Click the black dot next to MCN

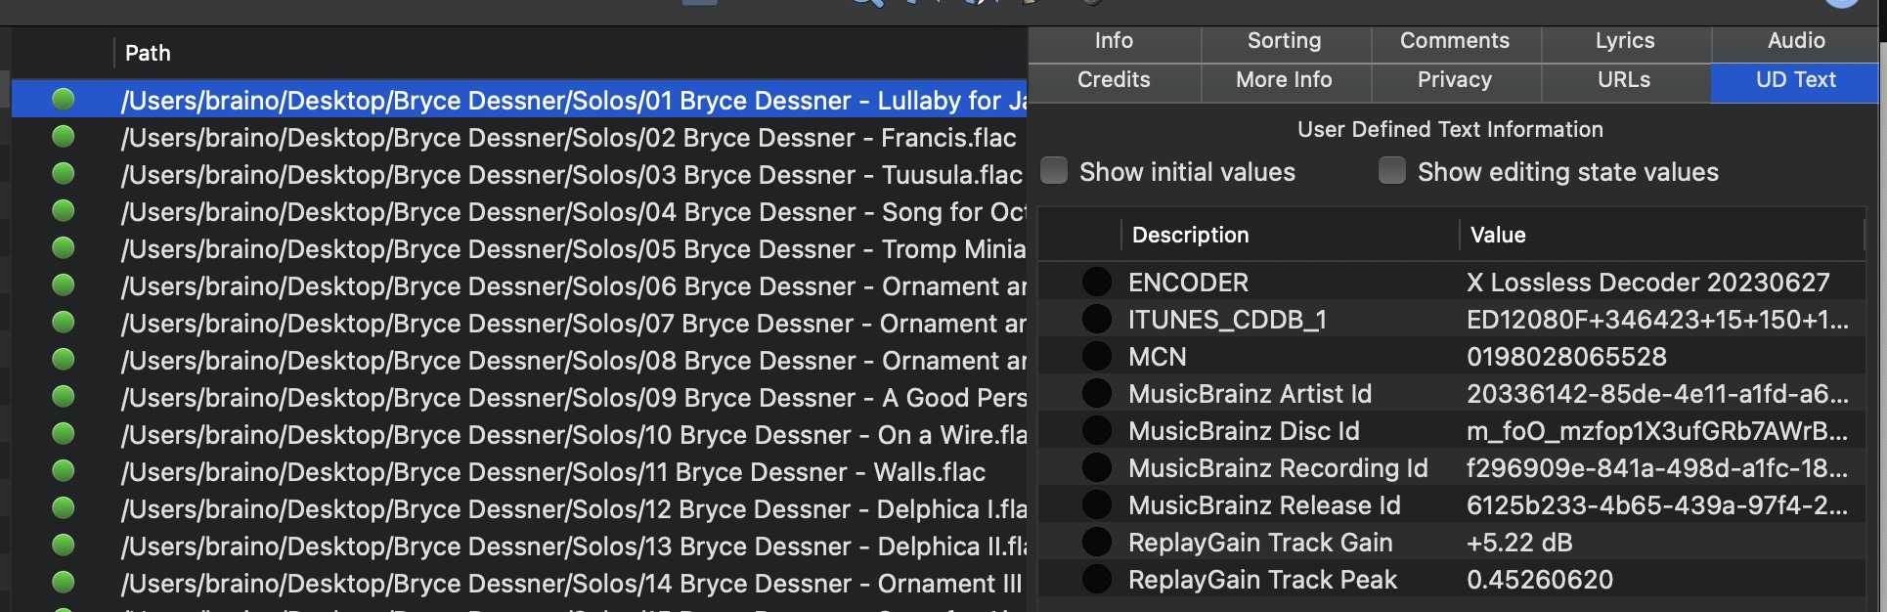pos(1097,357)
